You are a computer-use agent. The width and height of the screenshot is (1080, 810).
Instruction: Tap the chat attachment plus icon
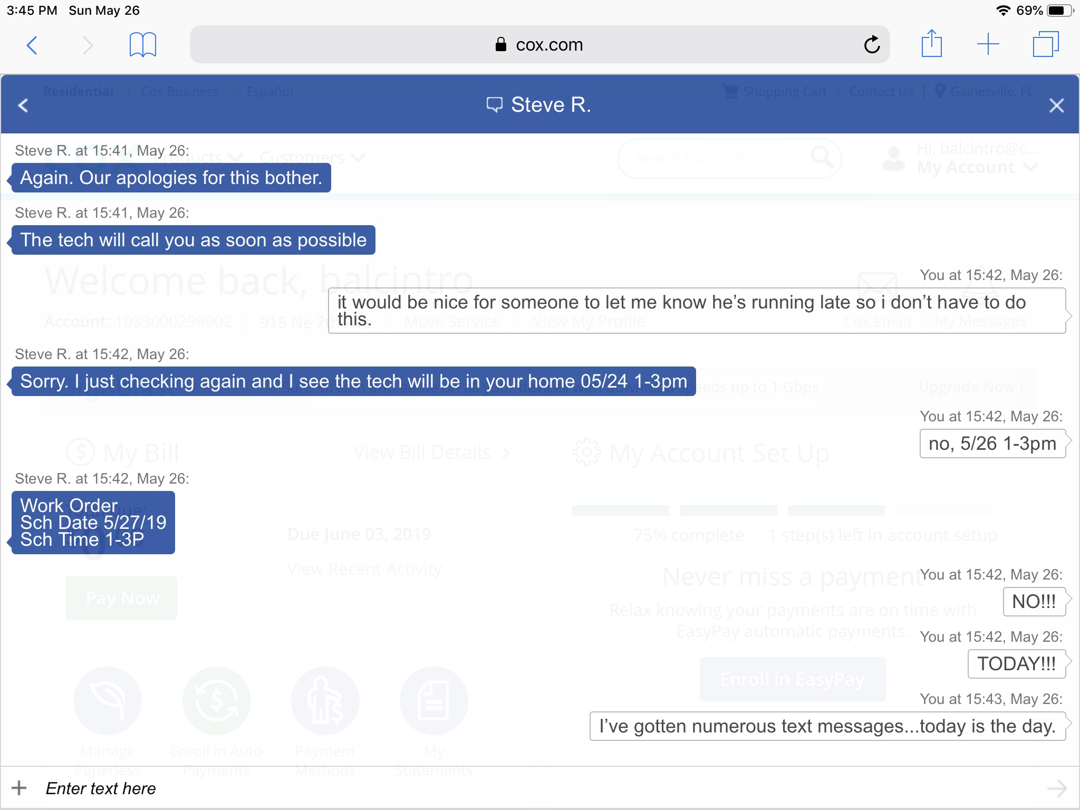19,788
